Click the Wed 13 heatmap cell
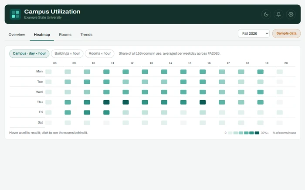Viewport: 305px width, 190px height. [145, 92]
